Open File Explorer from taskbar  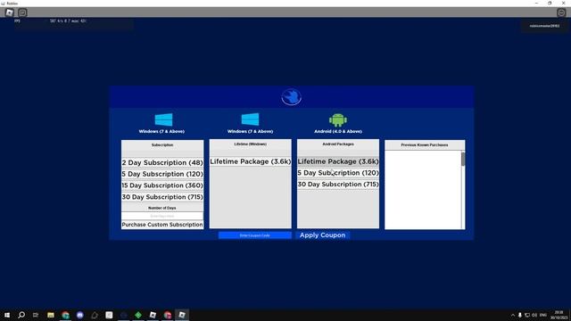tap(51, 315)
